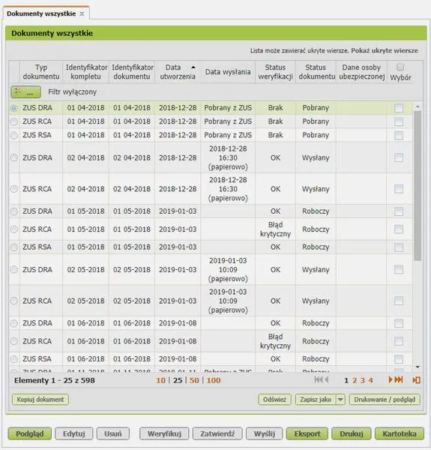
Task: Go to previous page arrow
Action: point(326,380)
